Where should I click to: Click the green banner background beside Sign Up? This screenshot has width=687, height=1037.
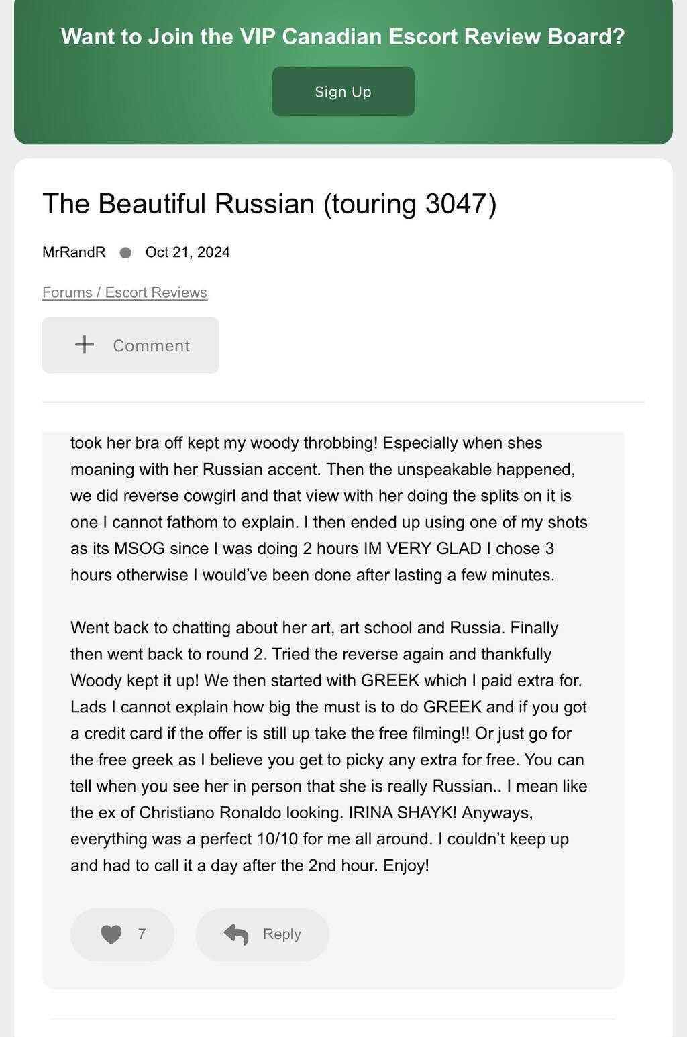(x=537, y=92)
